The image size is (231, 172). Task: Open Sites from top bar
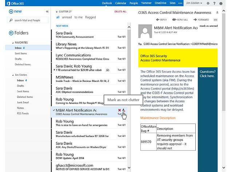[172, 3]
